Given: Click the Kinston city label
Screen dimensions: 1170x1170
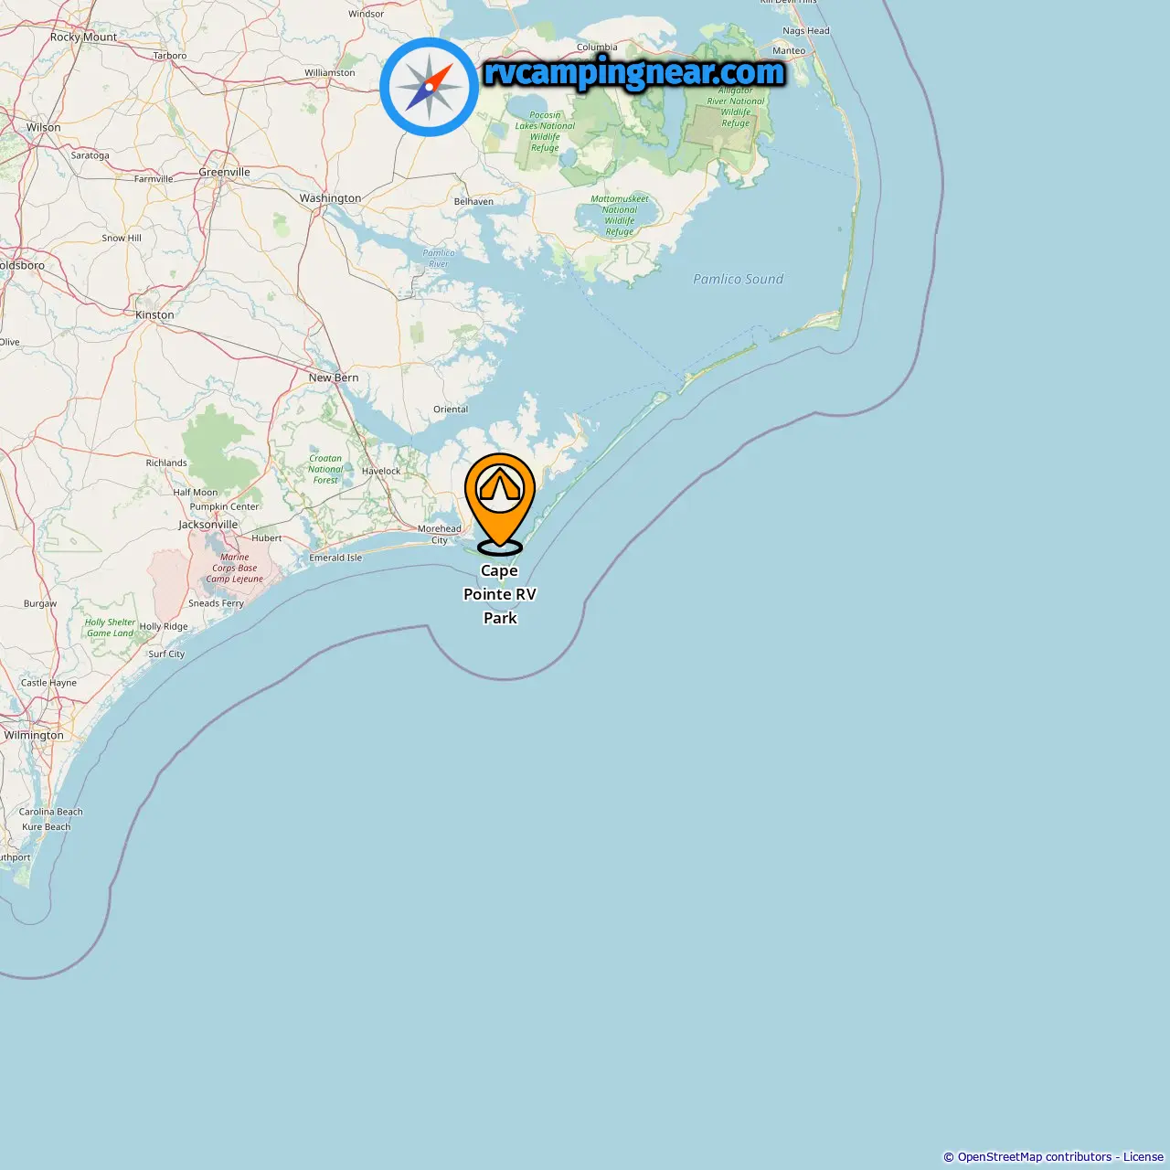Looking at the screenshot, I should (154, 314).
